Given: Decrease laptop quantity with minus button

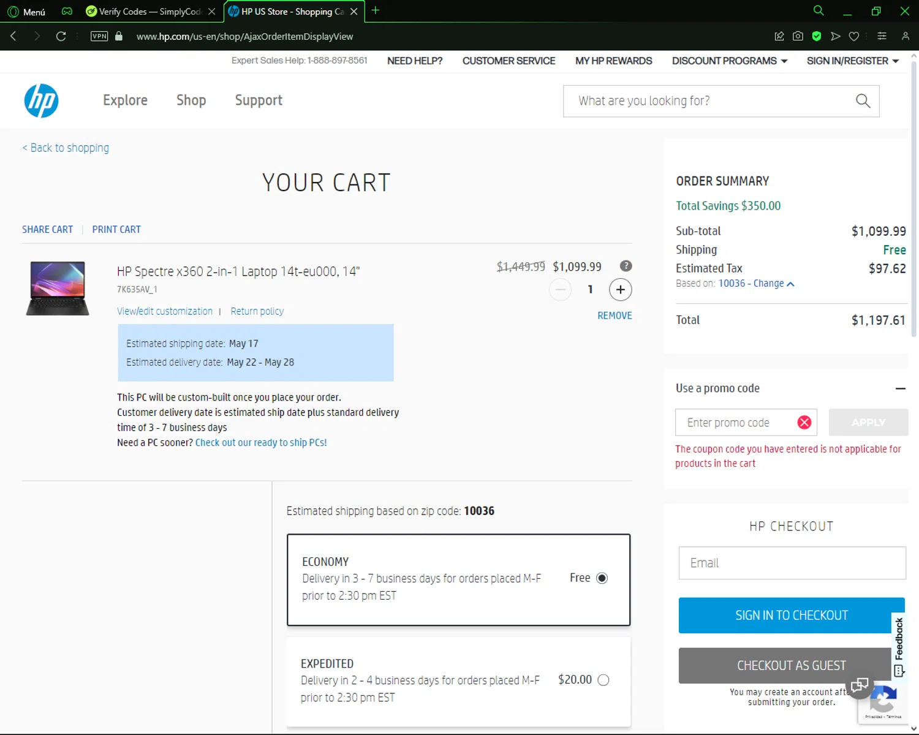Looking at the screenshot, I should (x=560, y=290).
